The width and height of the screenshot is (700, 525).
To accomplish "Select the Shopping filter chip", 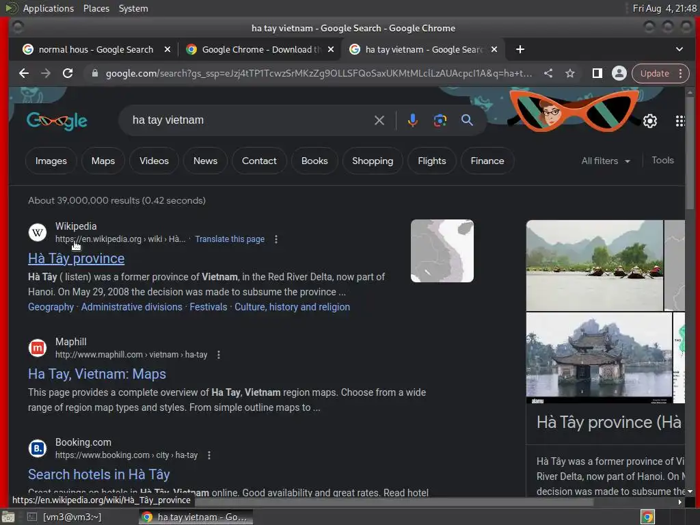I will (373, 161).
